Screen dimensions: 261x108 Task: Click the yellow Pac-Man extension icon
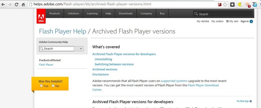[x=240, y=4]
